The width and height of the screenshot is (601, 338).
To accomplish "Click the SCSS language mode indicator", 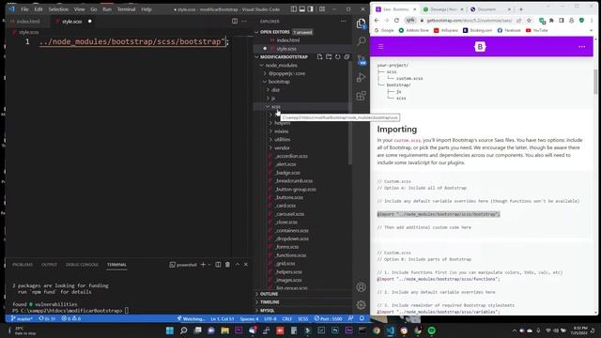I will point(302,318).
